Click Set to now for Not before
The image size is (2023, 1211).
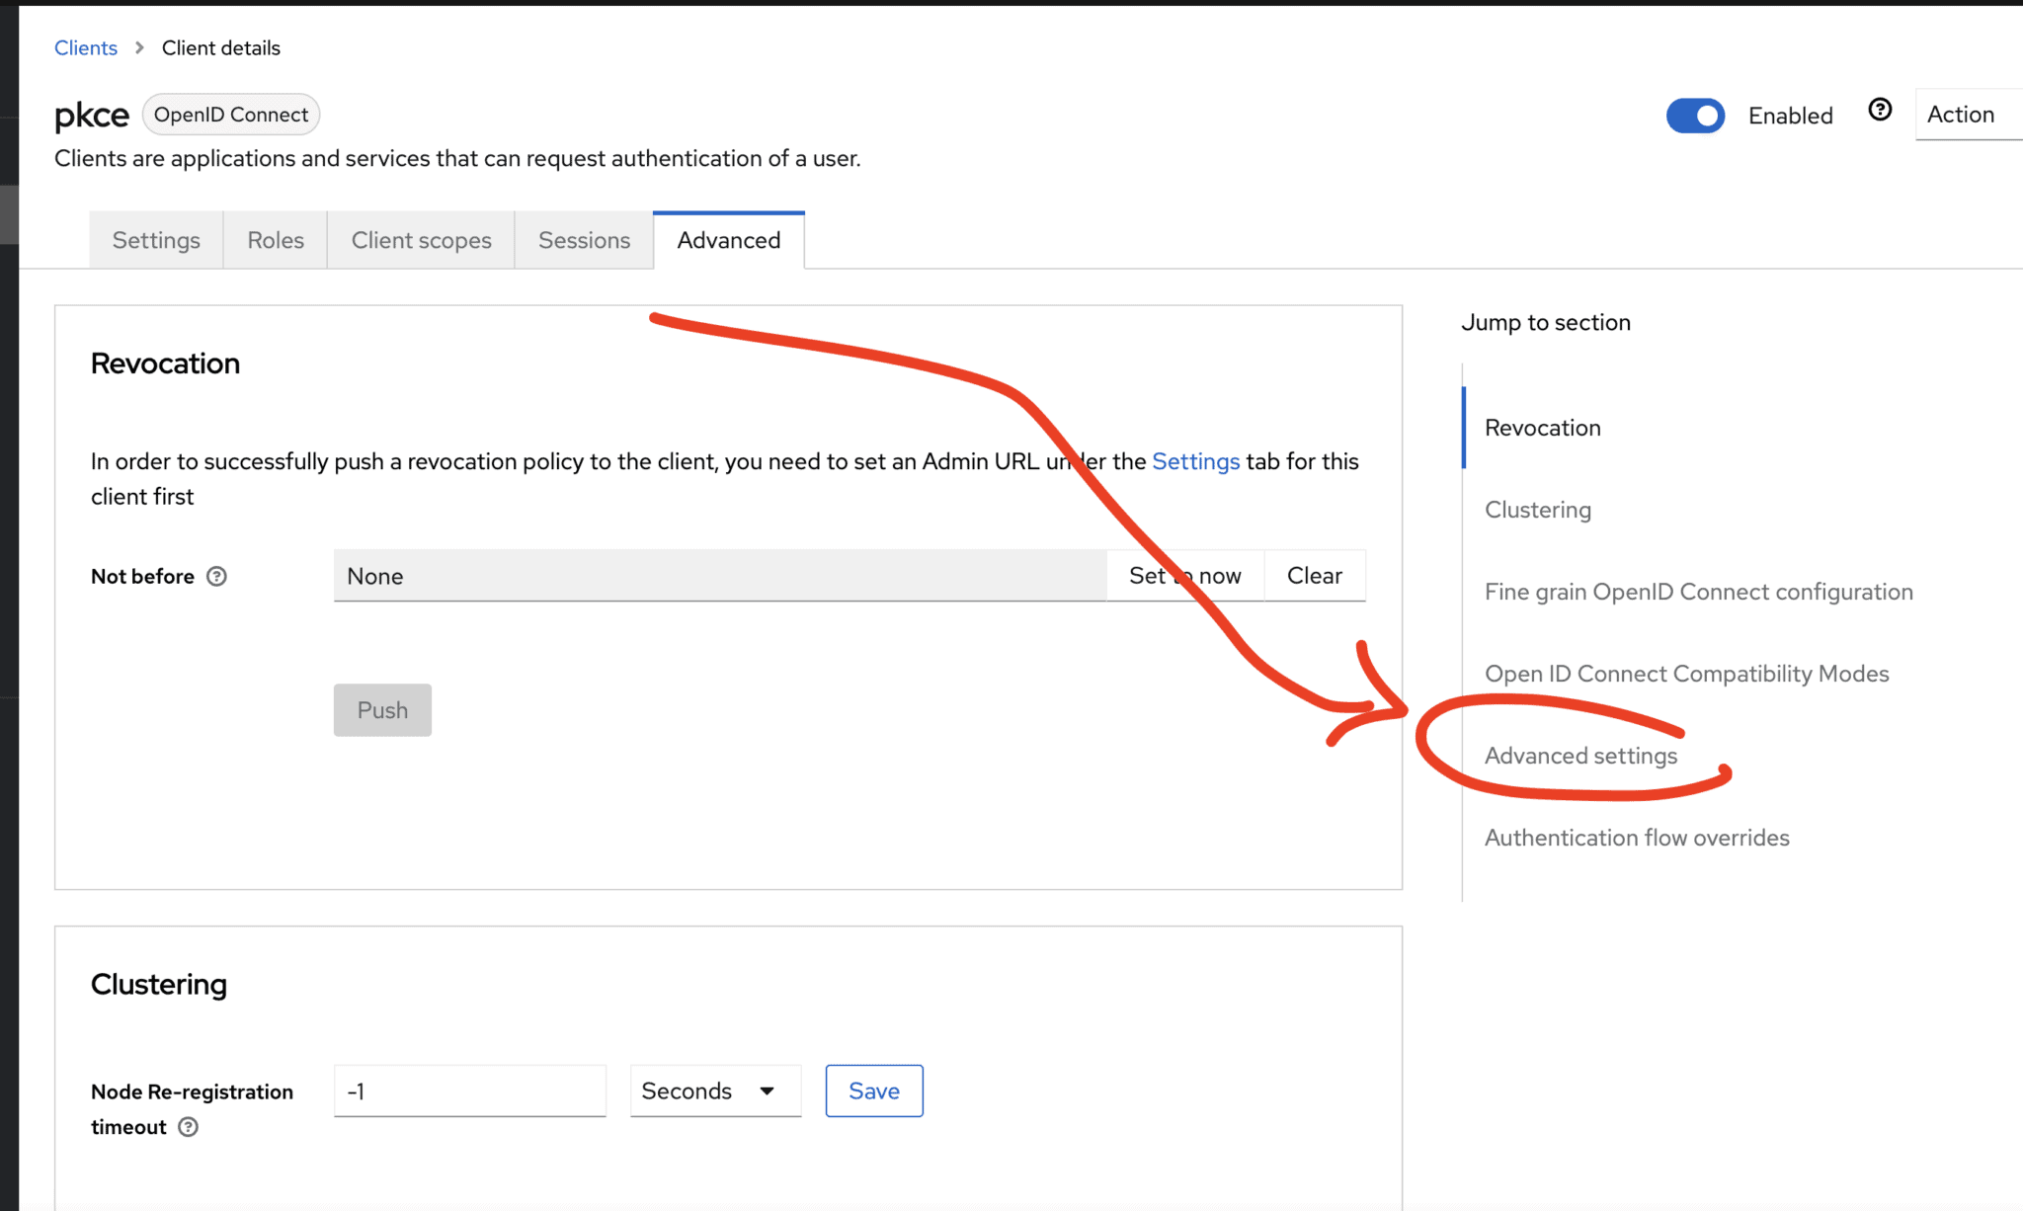pos(1185,575)
